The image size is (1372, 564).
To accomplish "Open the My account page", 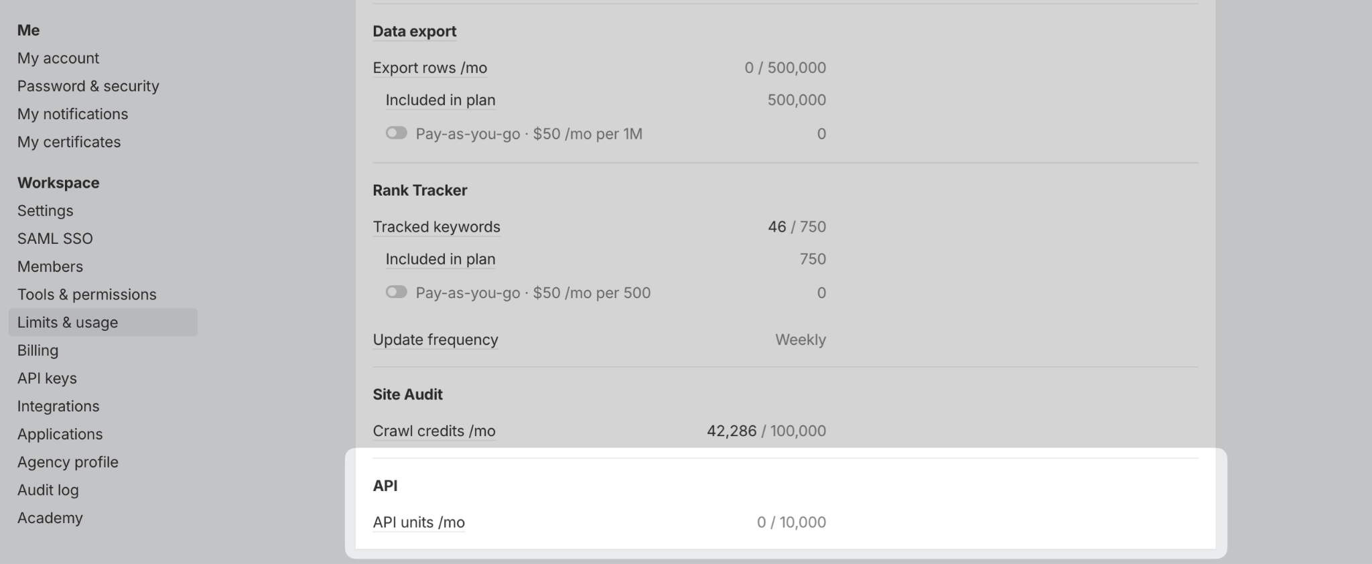I will pos(58,58).
